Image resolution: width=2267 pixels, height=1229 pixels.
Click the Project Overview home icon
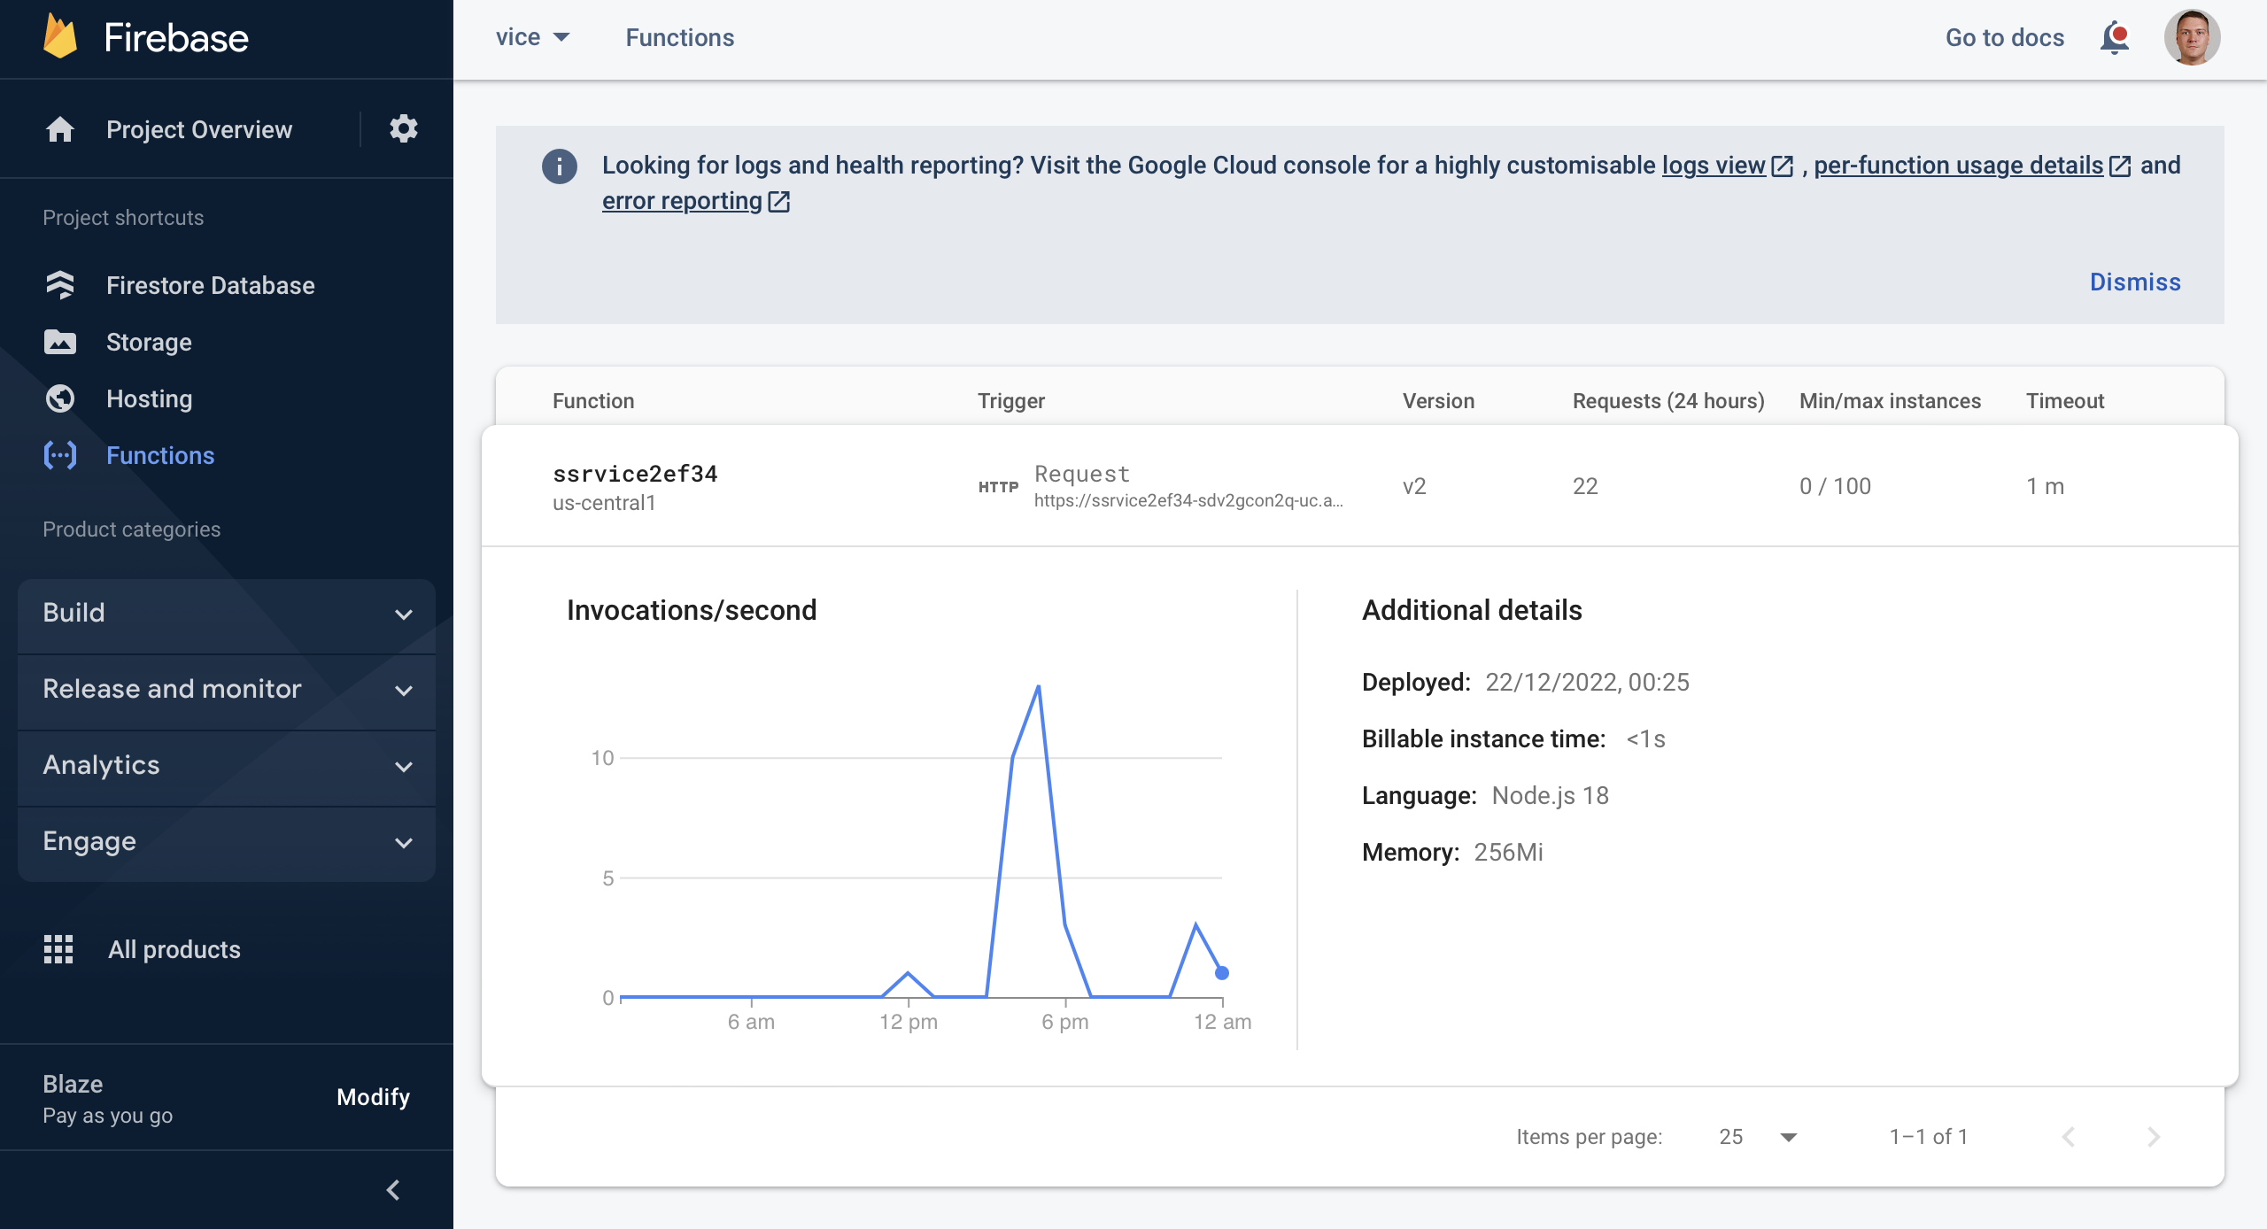[x=60, y=129]
